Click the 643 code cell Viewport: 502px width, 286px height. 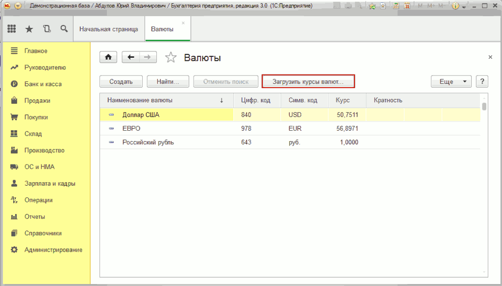click(257, 143)
